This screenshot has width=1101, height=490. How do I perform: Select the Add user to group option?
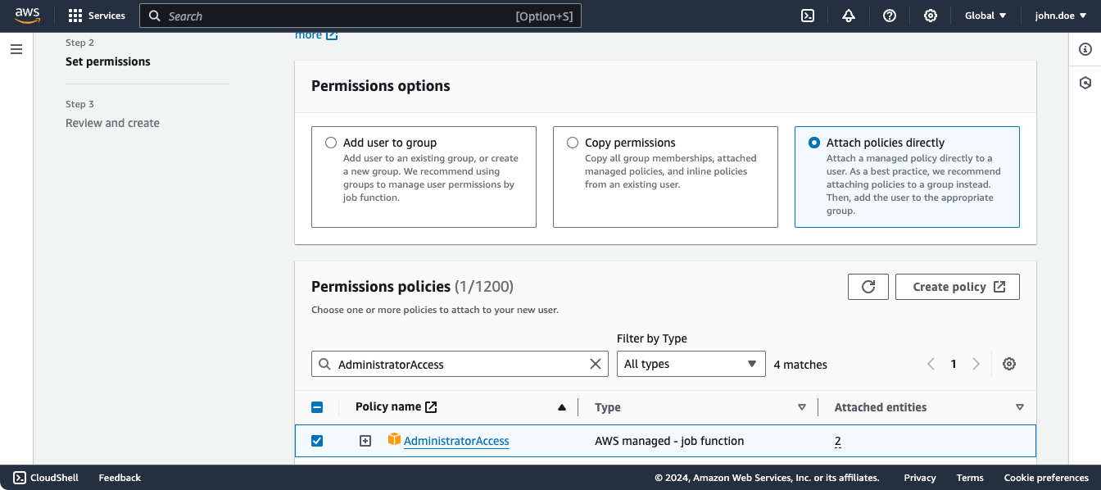[x=331, y=143]
